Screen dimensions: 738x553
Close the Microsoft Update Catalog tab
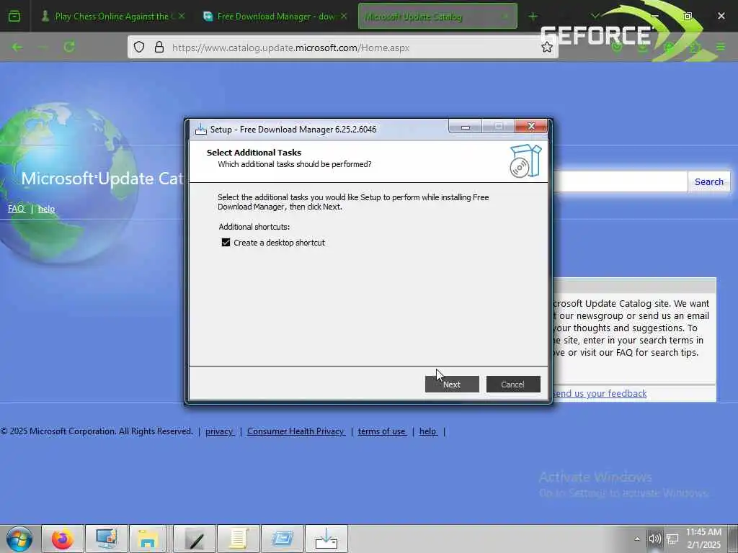[505, 17]
